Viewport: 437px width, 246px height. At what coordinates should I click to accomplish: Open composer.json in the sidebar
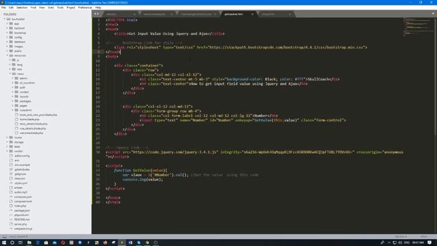click(x=23, y=197)
